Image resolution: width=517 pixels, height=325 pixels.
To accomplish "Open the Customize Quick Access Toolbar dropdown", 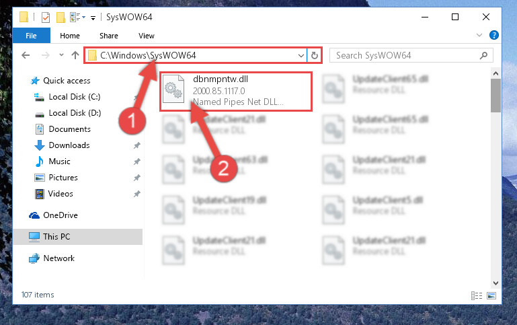I will (93, 17).
